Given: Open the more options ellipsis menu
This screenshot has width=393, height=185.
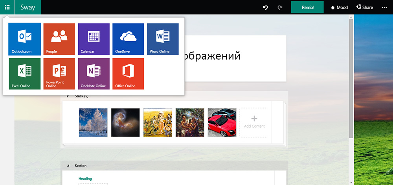Looking at the screenshot, I should (384, 7).
